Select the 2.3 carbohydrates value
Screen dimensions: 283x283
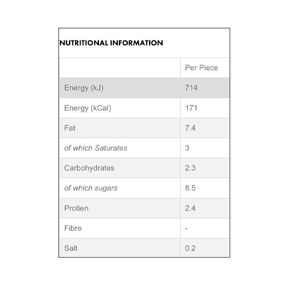pyautogui.click(x=191, y=168)
